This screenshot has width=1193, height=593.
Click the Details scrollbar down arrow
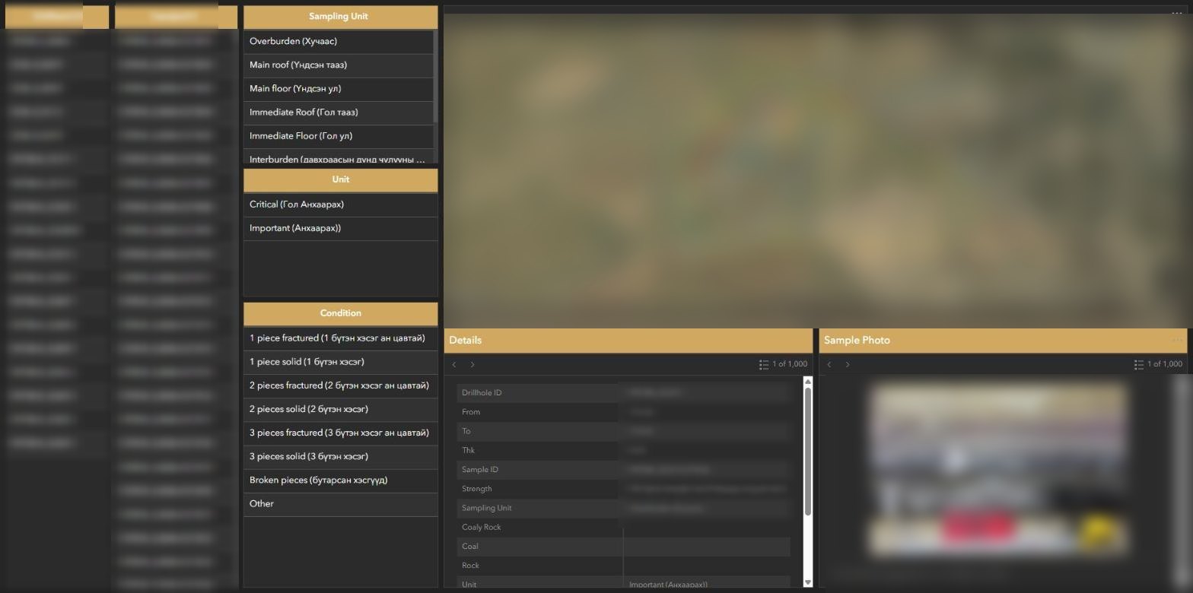click(x=808, y=582)
